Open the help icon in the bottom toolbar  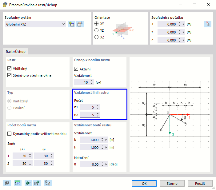click(x=7, y=183)
